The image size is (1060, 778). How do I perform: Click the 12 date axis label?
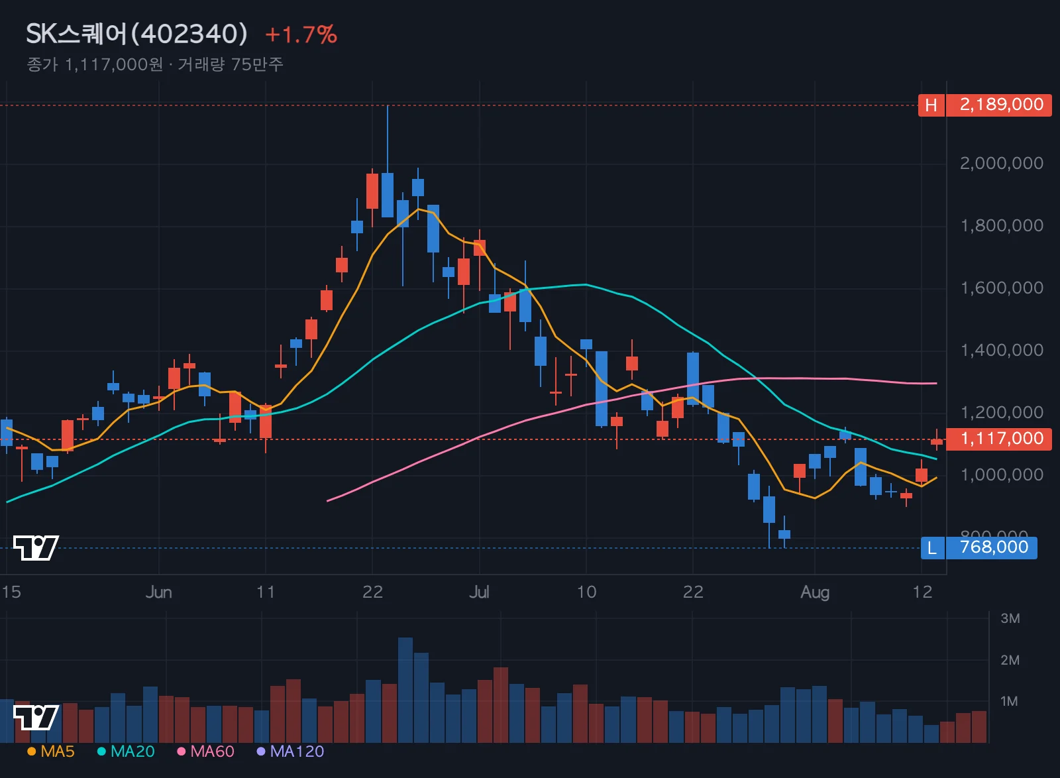point(922,592)
